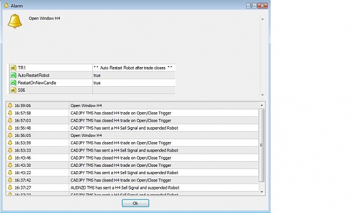
Task: Click the bell icon on the 16:53:33 row
Action: pyautogui.click(x=10, y=150)
